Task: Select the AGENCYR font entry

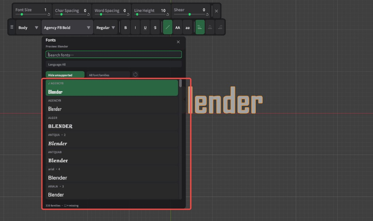Action: (111, 105)
